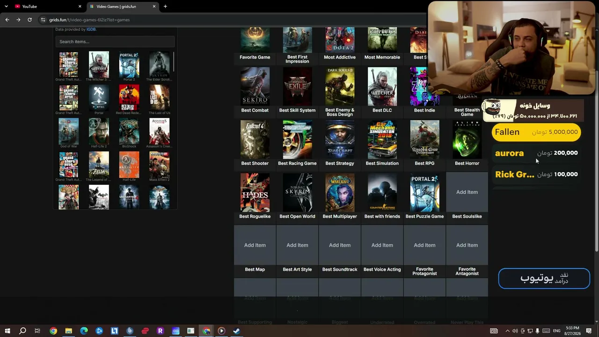The image size is (599, 337).
Task: Switch to the Video Games grids.fun tab
Action: coord(122,7)
